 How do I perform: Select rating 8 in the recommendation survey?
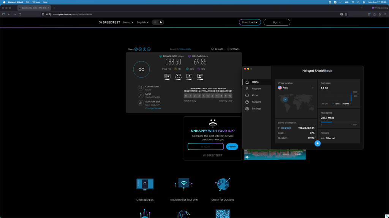[221, 96]
